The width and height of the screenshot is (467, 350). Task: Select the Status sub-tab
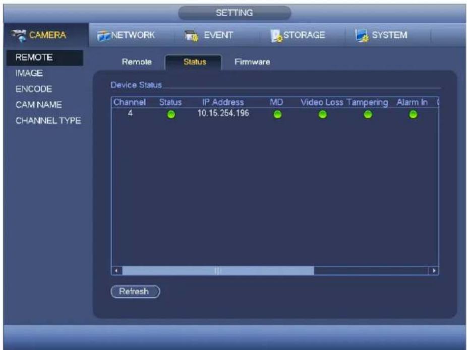click(193, 62)
